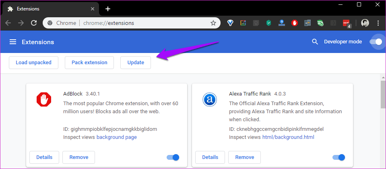
Task: Open the Extensions hamburger menu
Action: [13, 42]
